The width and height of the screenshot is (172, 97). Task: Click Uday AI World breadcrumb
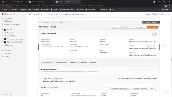click(x=37, y=14)
